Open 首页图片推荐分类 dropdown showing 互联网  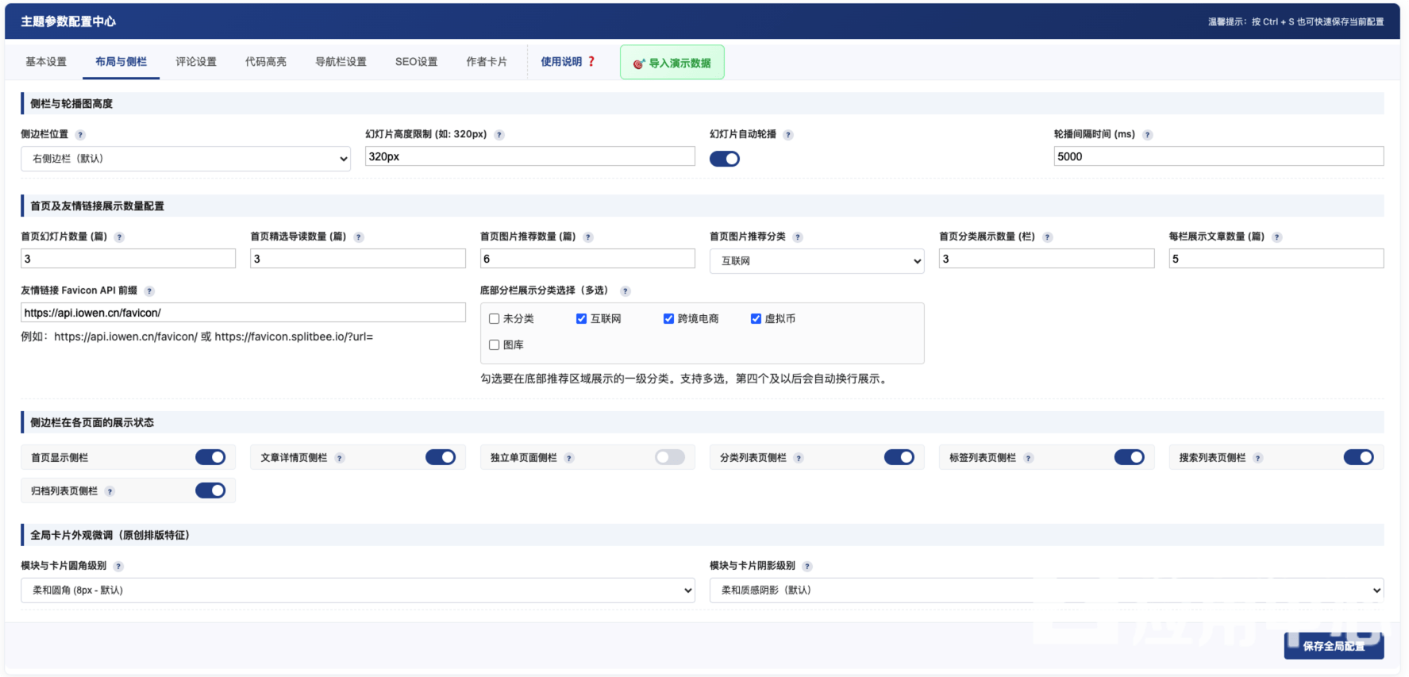tap(817, 261)
